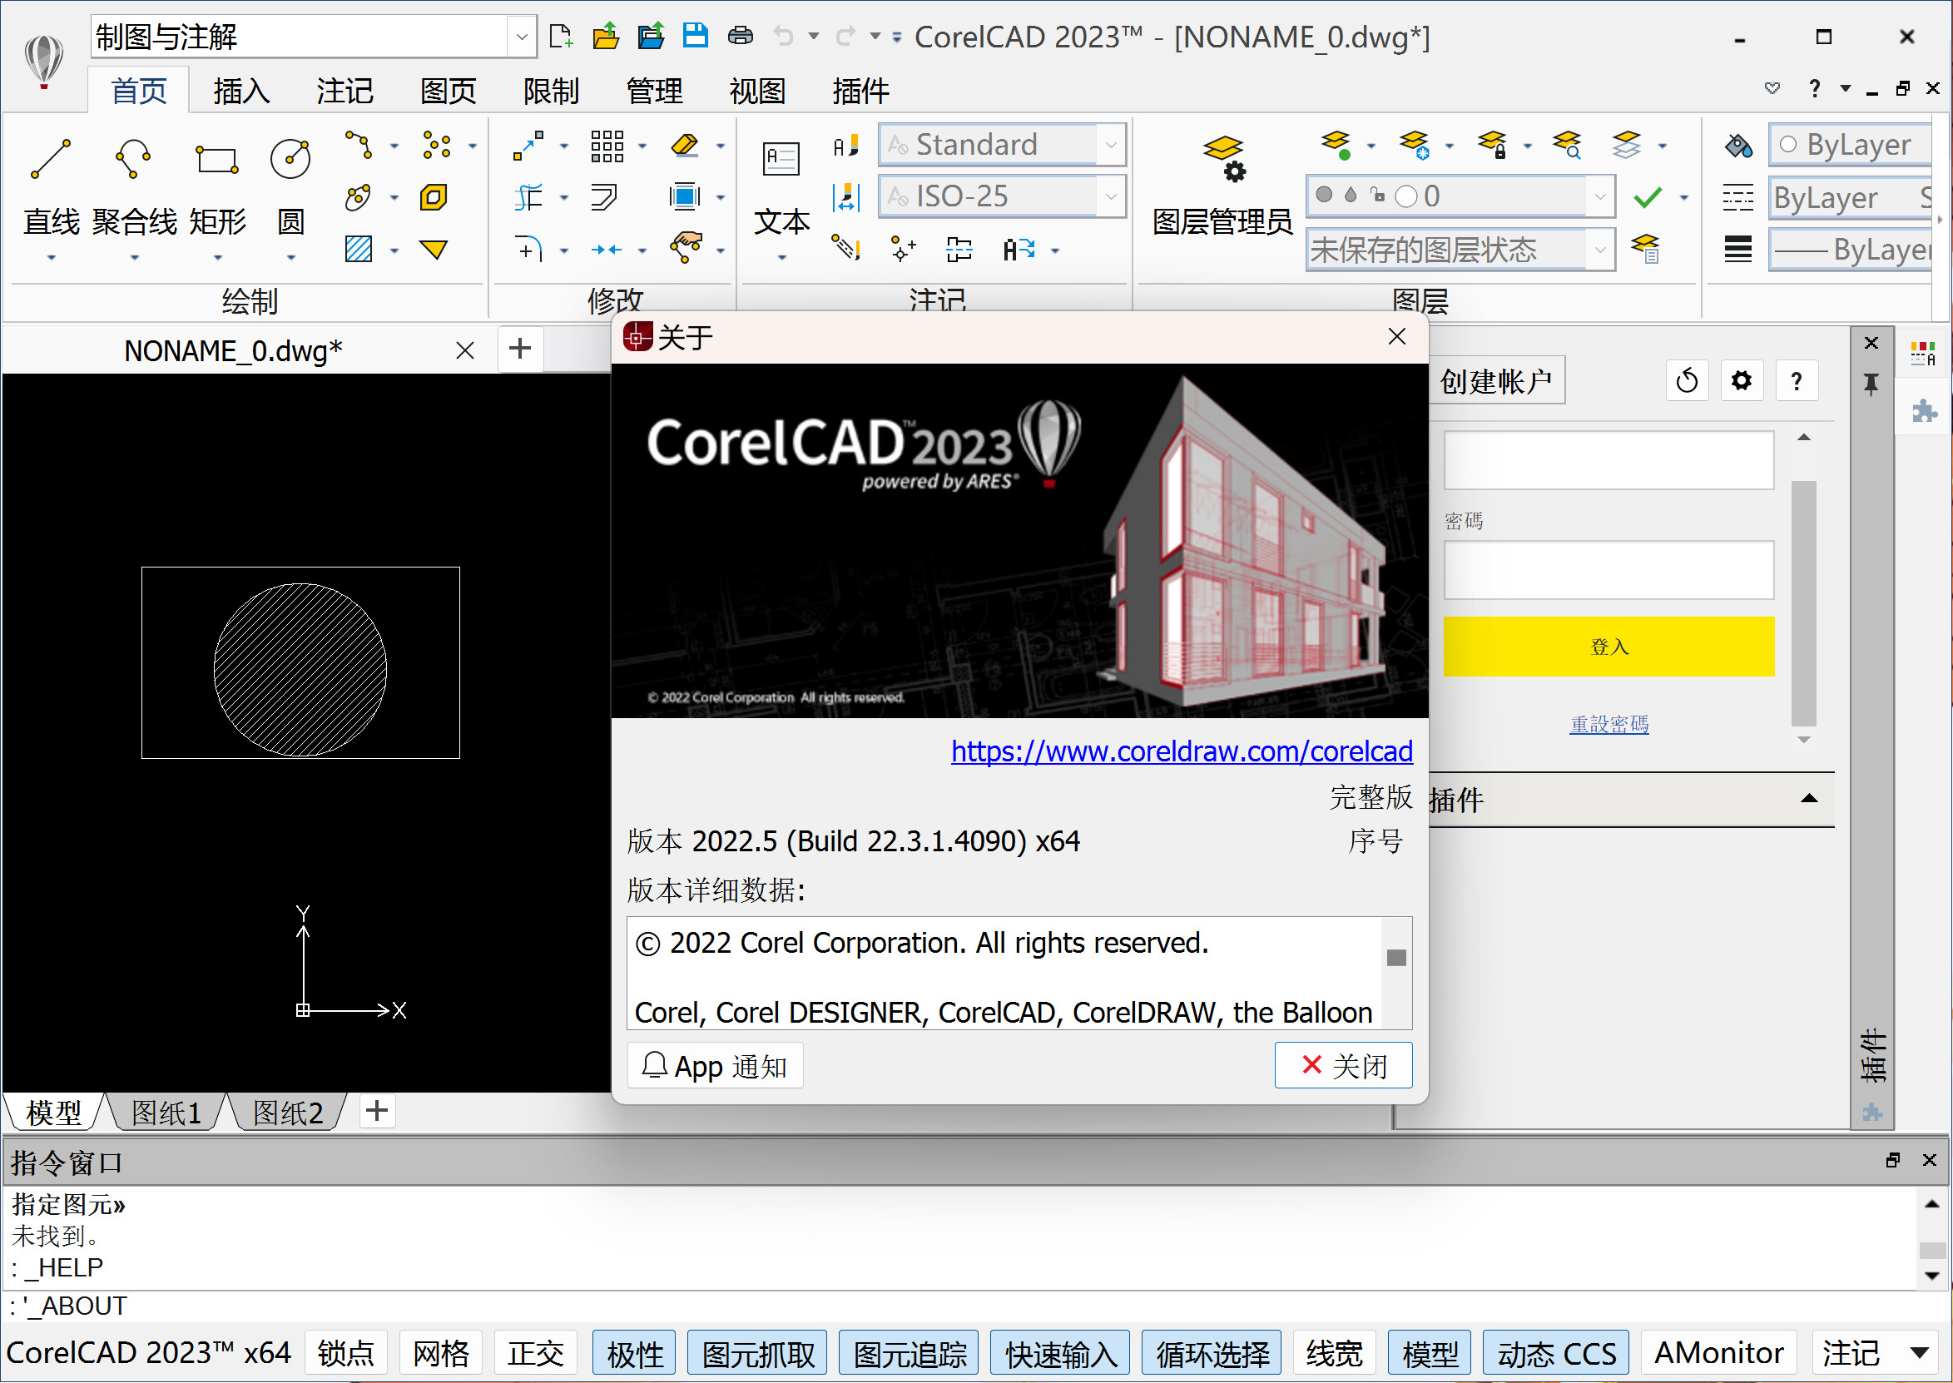Toggle 极性 polar mode in status bar

[634, 1352]
